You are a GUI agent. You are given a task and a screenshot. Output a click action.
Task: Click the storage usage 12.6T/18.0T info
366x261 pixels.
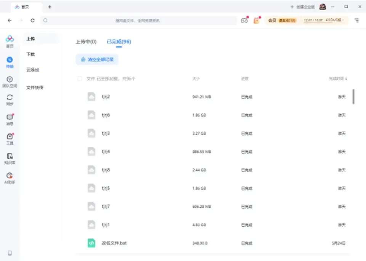point(313,20)
